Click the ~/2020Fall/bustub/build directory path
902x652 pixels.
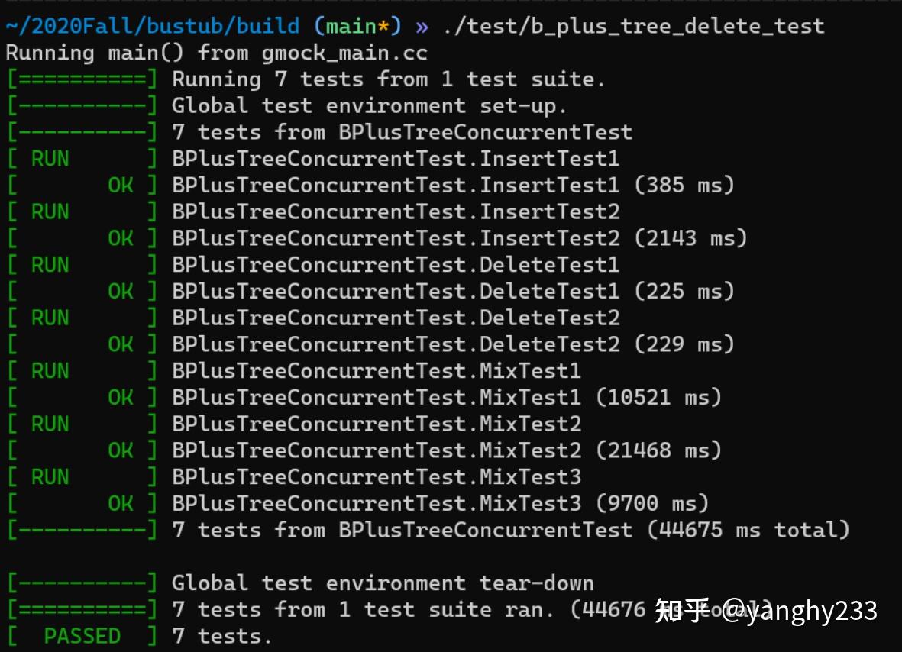tap(152, 26)
